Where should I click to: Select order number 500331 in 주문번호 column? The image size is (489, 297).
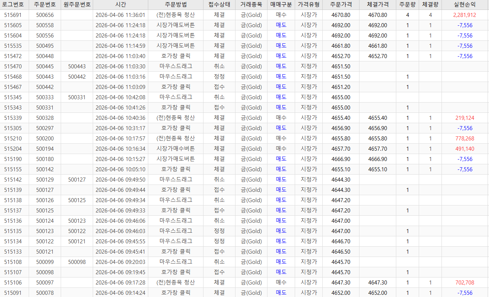[45, 108]
